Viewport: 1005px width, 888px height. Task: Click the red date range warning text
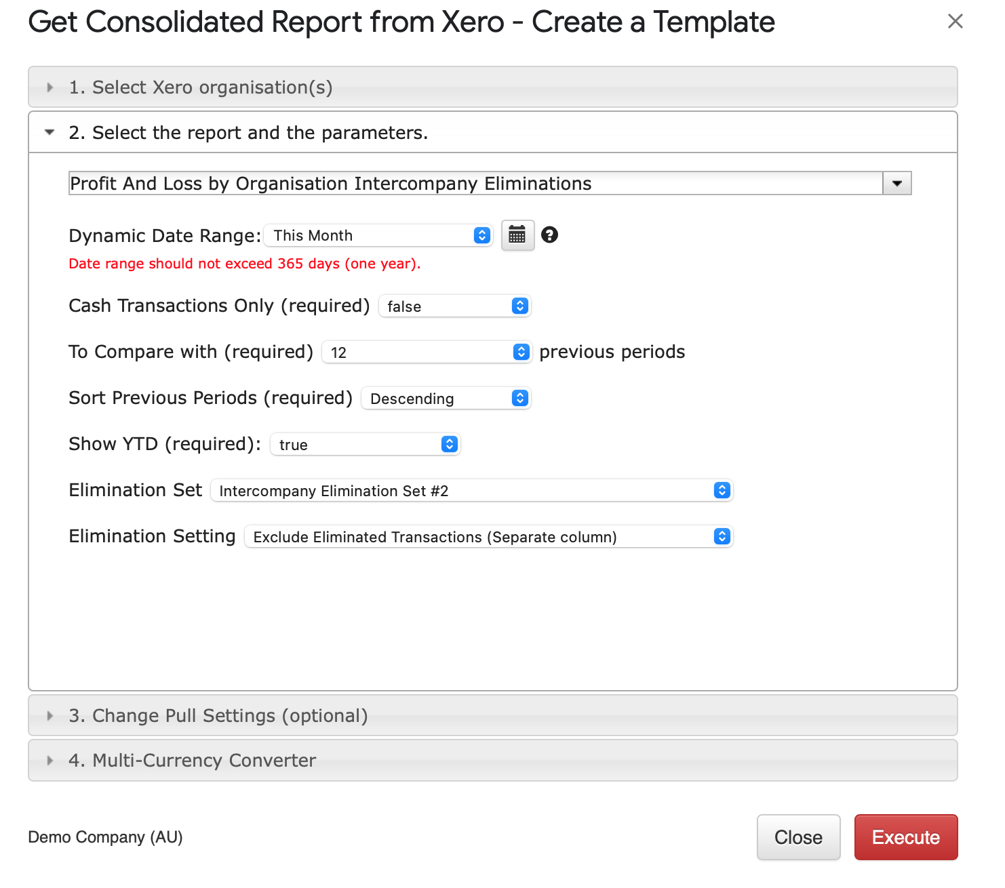pyautogui.click(x=245, y=264)
